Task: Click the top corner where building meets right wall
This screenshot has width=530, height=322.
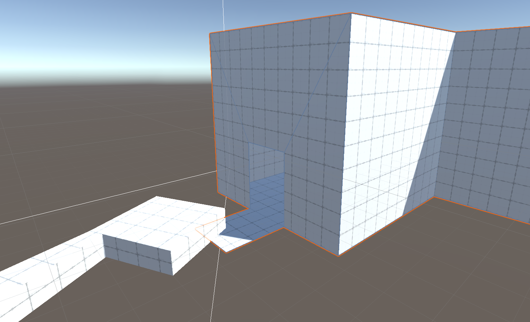Action: pyautogui.click(x=456, y=32)
